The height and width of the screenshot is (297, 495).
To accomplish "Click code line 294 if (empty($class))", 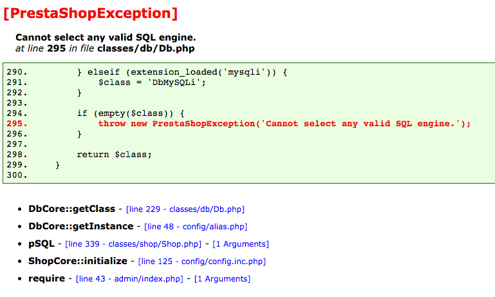I will point(131,113).
